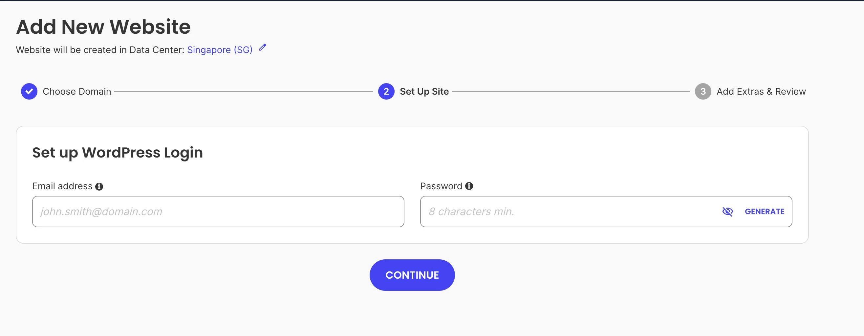The width and height of the screenshot is (864, 336).
Task: Go back to the Choose Domain step label
Action: coord(77,91)
